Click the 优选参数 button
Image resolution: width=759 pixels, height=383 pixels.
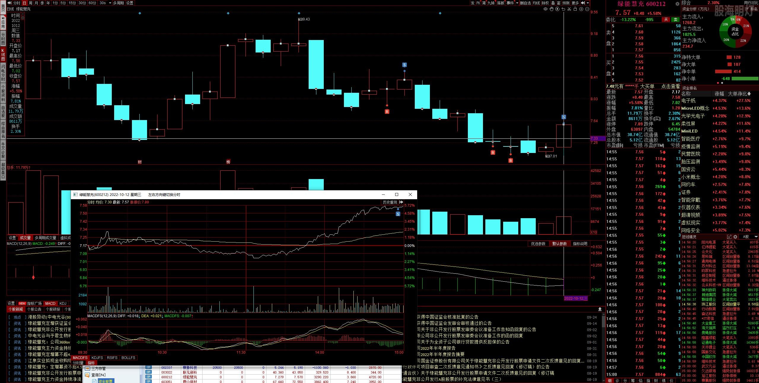[x=538, y=244]
